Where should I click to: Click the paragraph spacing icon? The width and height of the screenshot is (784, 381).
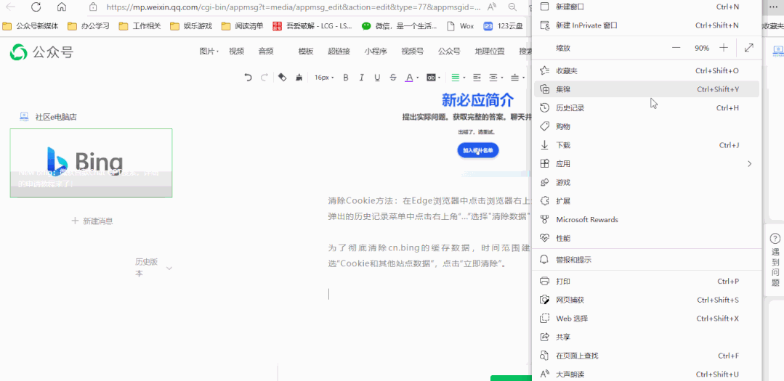point(493,78)
